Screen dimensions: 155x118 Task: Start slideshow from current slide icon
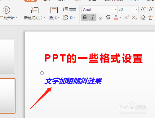[x=6, y=10]
